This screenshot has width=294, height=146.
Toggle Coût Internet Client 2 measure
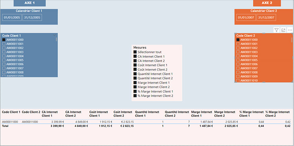pos(135,69)
